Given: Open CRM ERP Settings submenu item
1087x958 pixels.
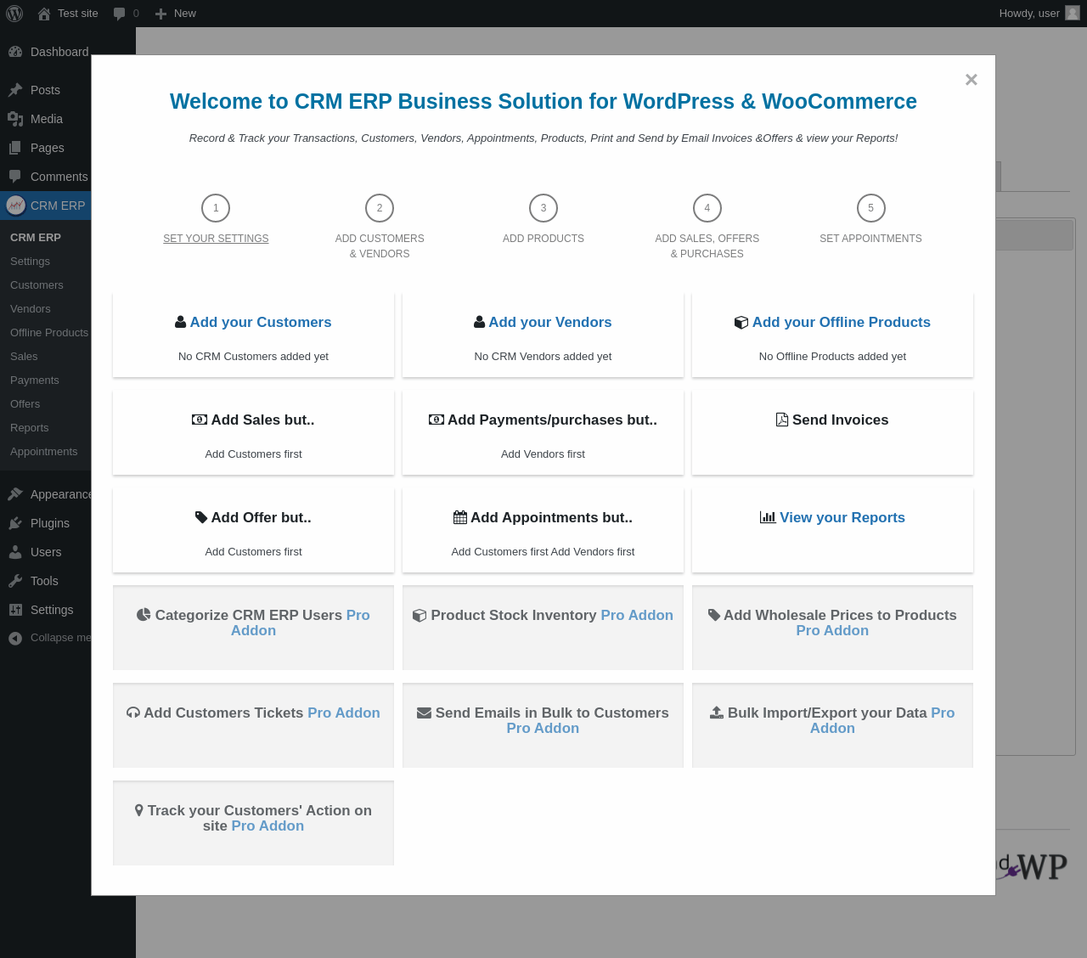Looking at the screenshot, I should (x=30, y=262).
